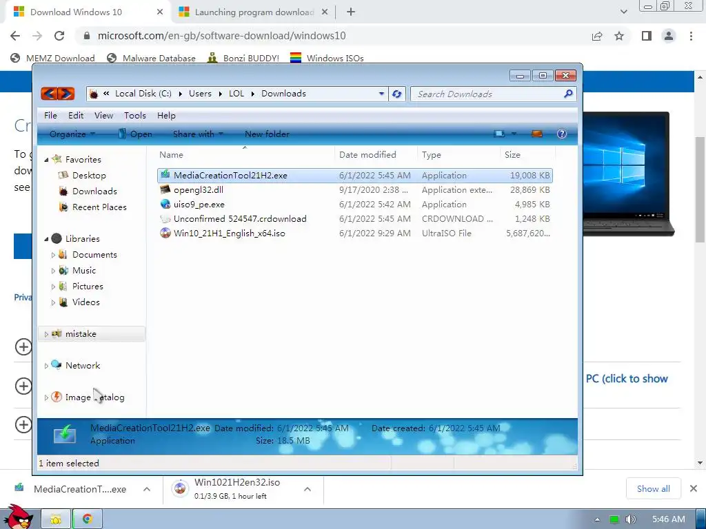Open the address bar history dropdown arrow
Viewport: 706px width, 529px height.
(381, 94)
